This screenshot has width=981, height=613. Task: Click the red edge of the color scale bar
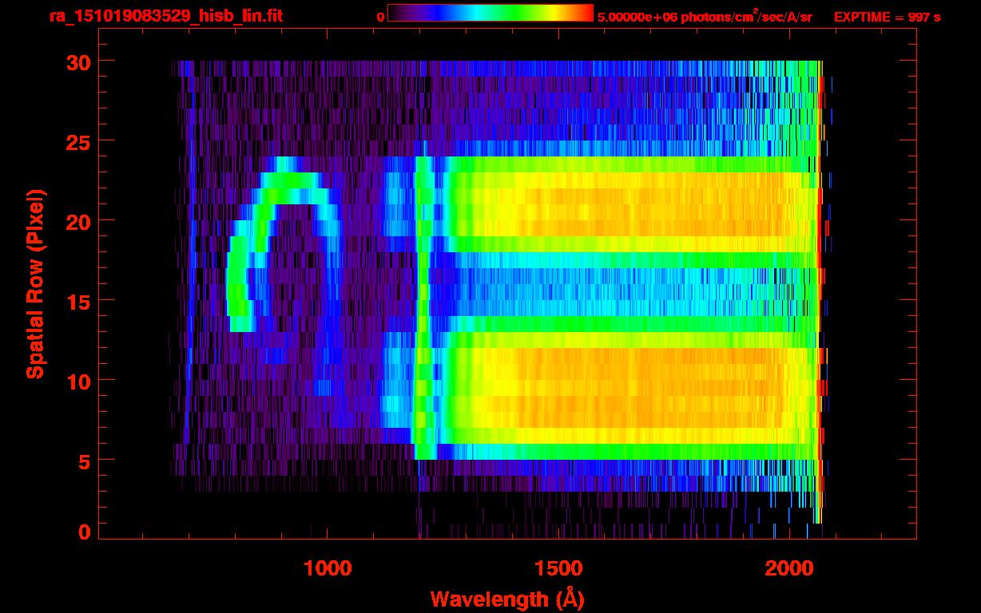[588, 14]
